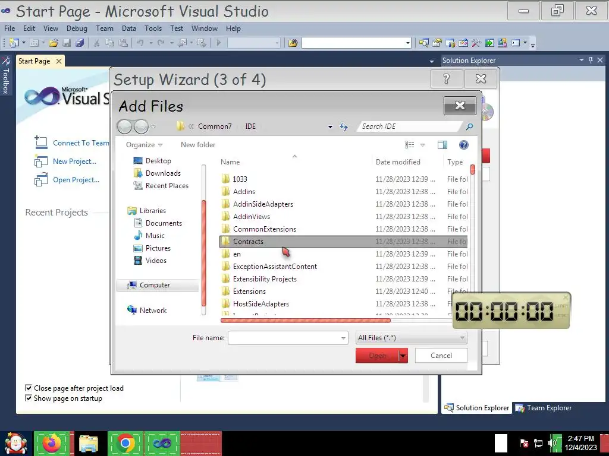
Task: Click the Connect To Team link
Action: point(81,143)
